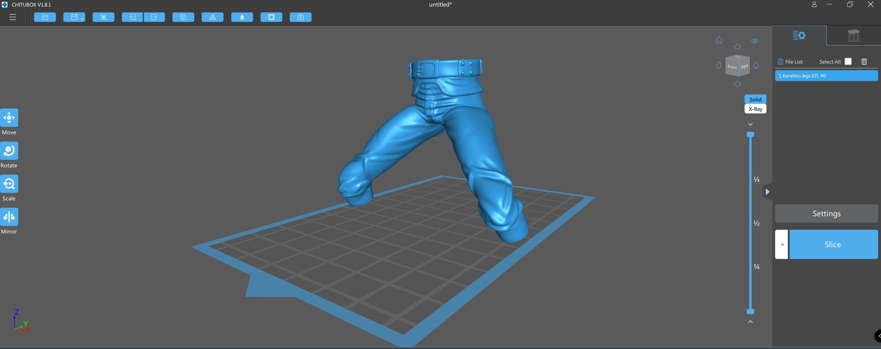
Task: Click the top face of view cube
Action: click(x=738, y=57)
